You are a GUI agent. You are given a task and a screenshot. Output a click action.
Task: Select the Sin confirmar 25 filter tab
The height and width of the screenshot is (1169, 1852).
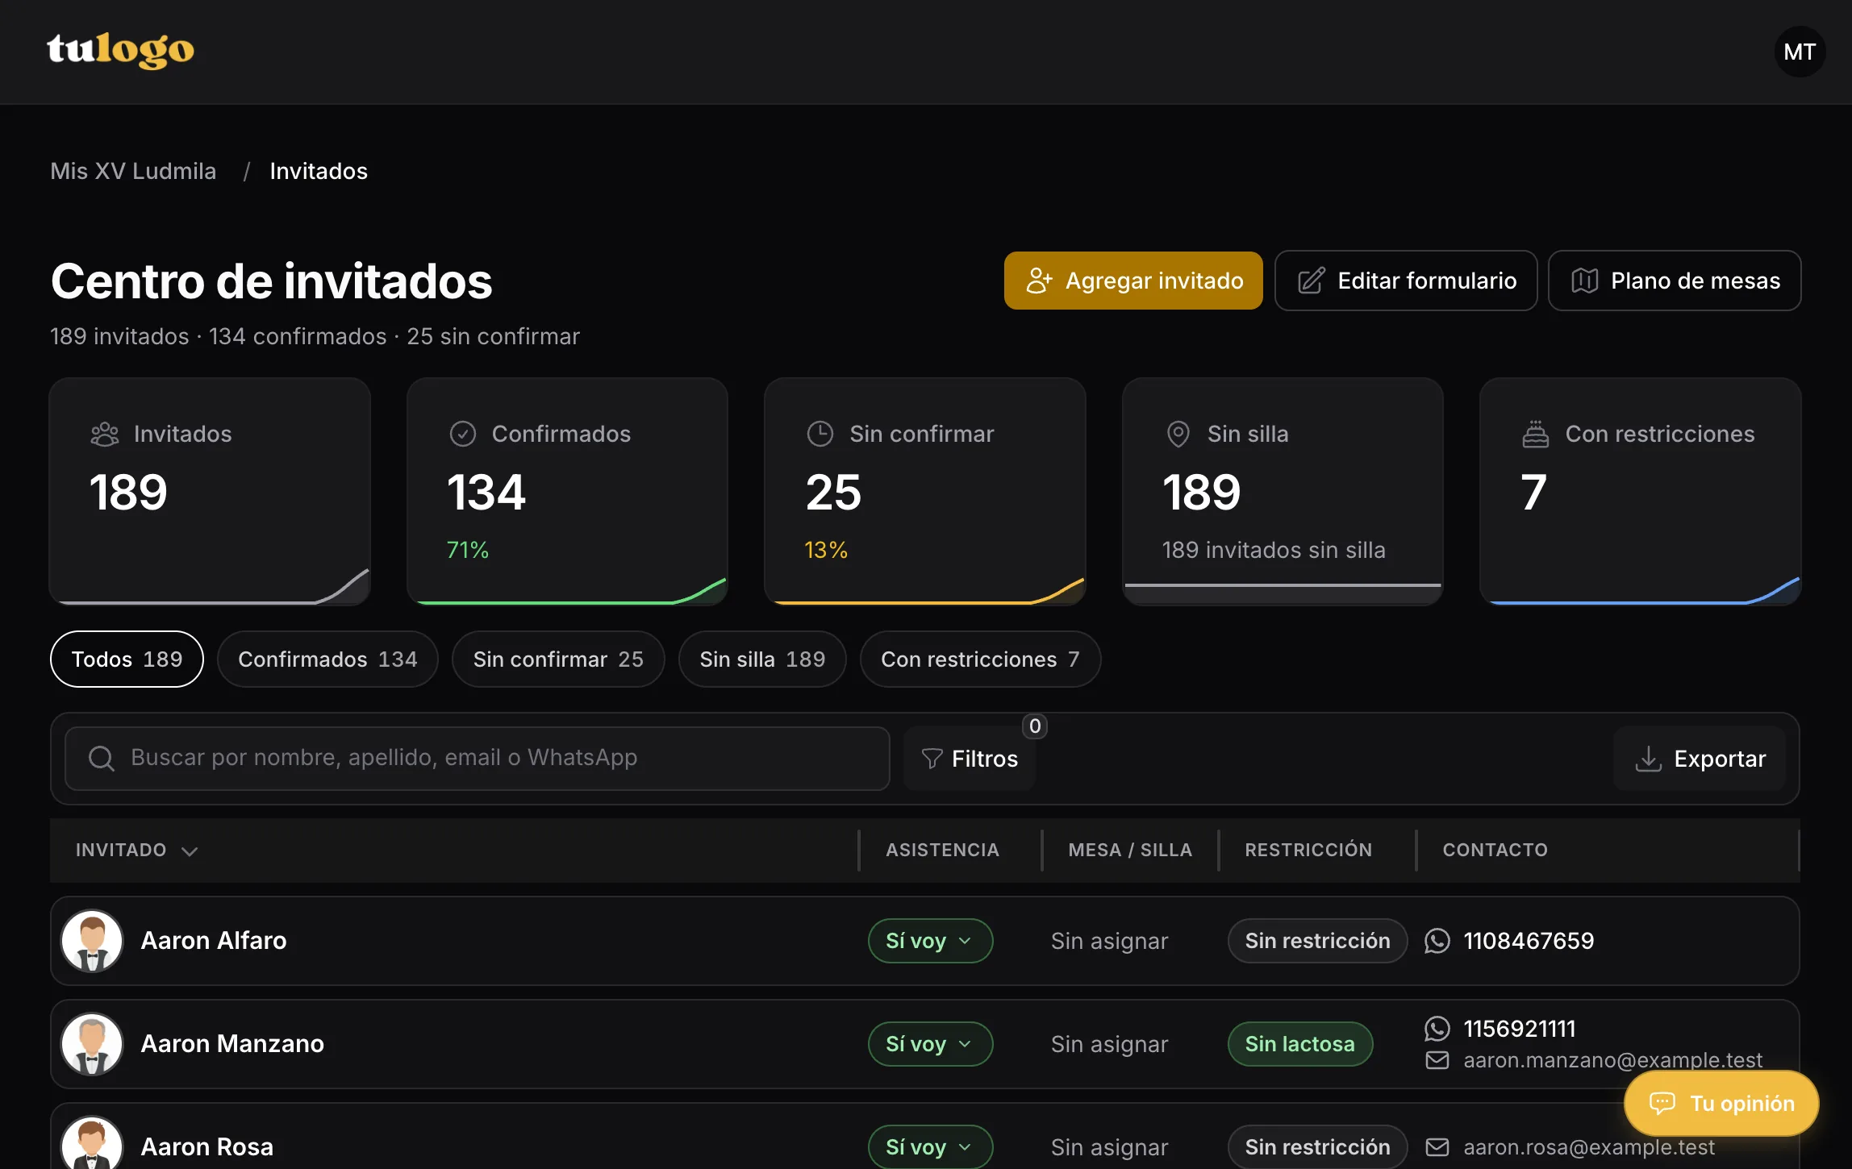558,659
